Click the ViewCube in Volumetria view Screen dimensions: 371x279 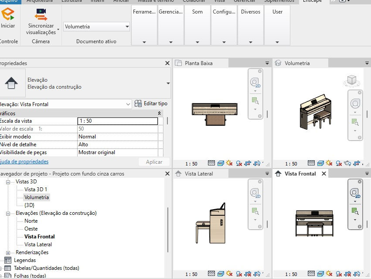tap(351, 80)
